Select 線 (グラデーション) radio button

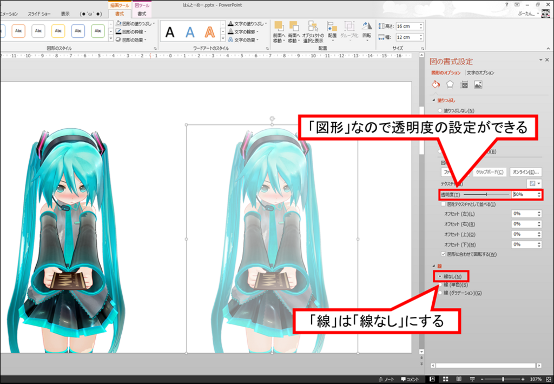440,293
